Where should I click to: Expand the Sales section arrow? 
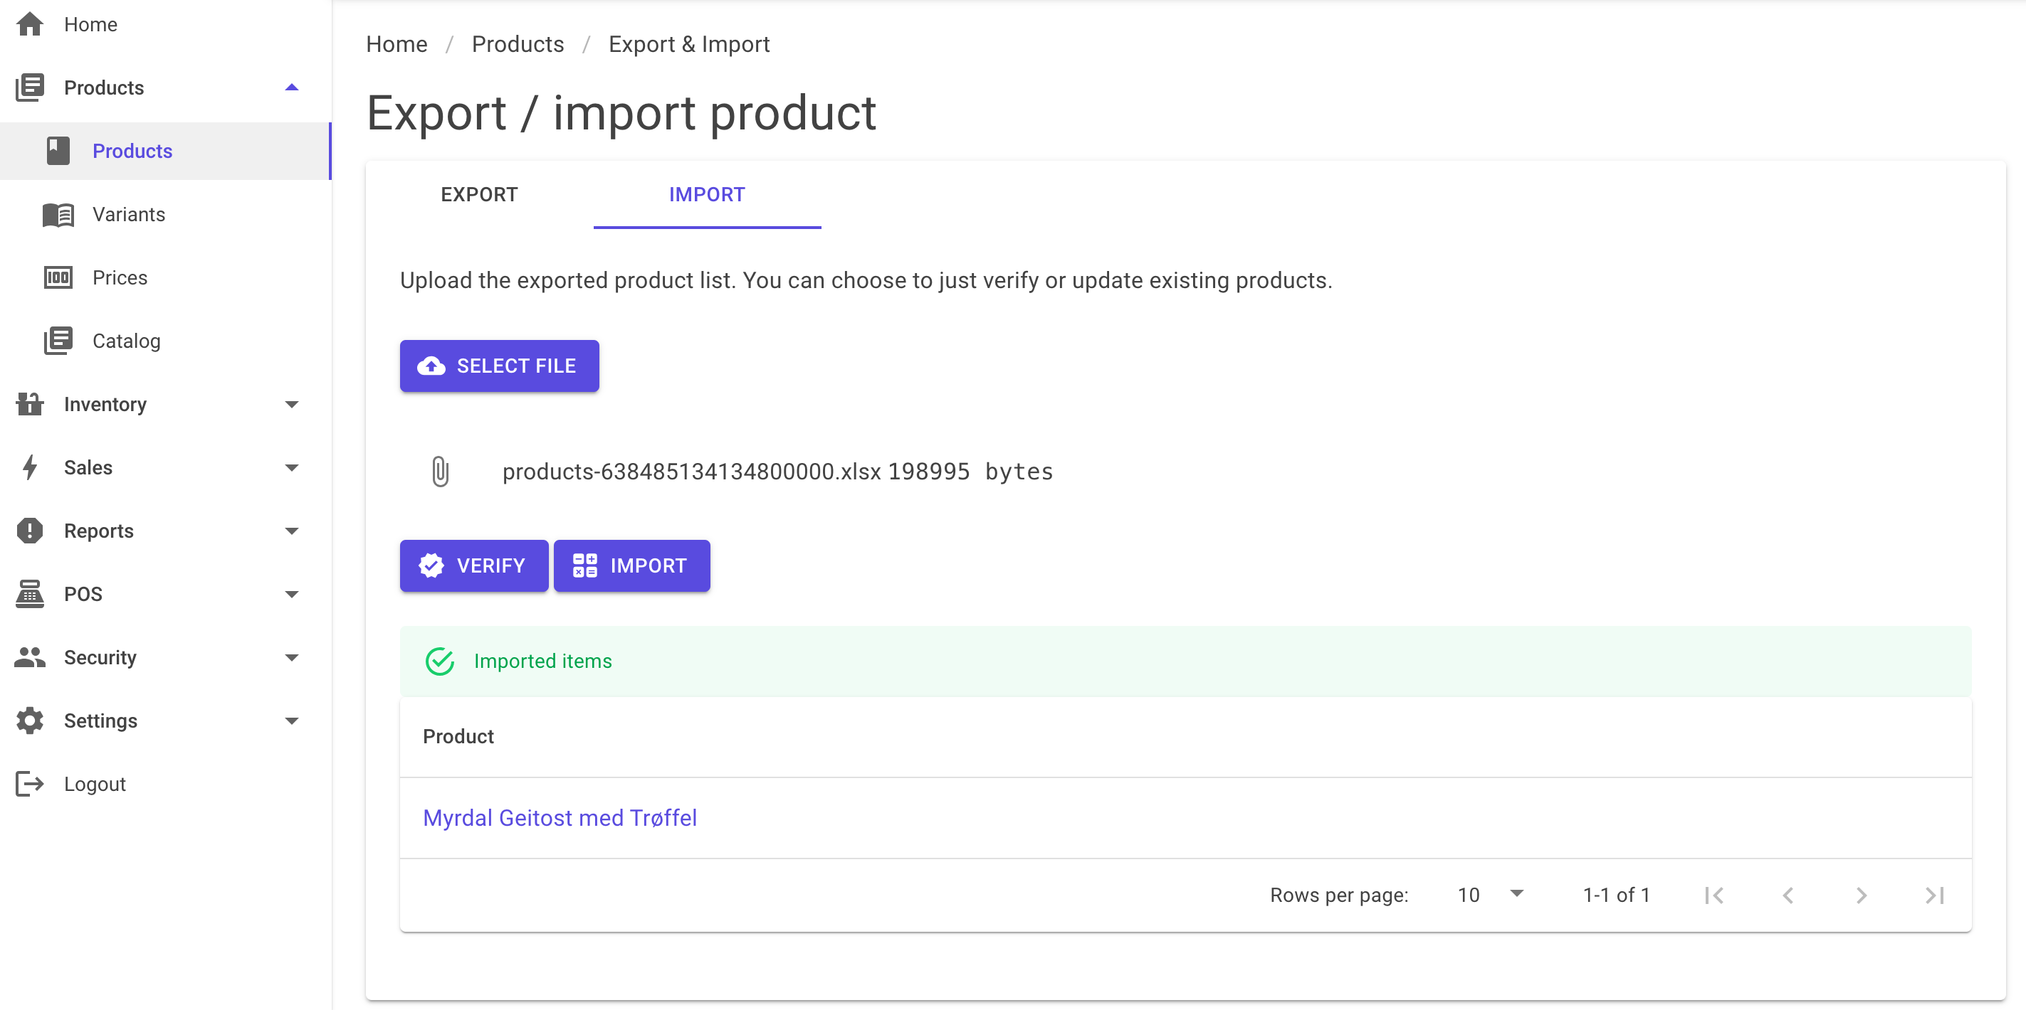[x=292, y=468]
